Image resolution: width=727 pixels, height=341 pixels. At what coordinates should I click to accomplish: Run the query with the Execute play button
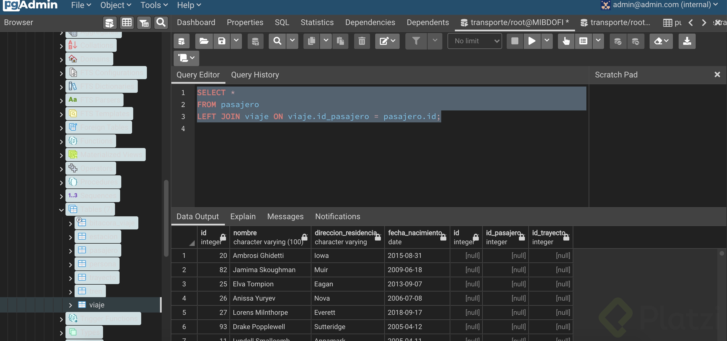click(532, 41)
